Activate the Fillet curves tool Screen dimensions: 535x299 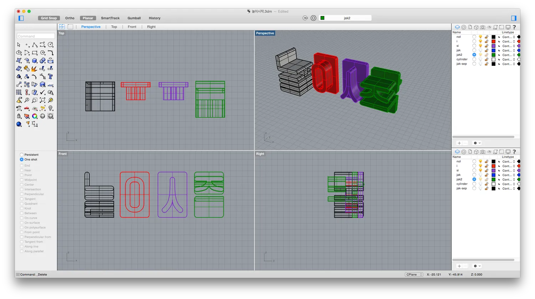50,53
